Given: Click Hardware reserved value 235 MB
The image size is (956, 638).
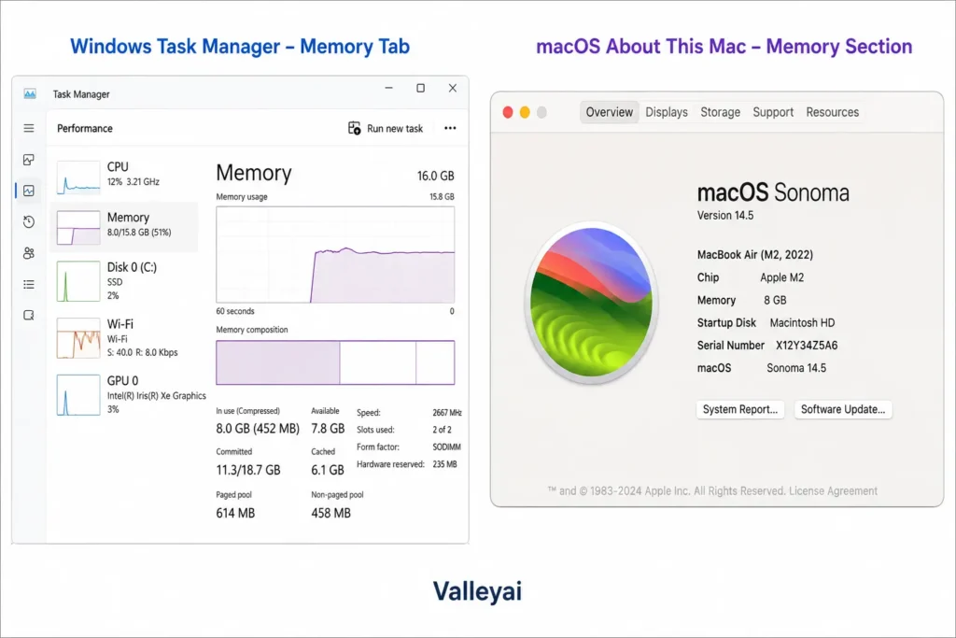Looking at the screenshot, I should coord(444,464).
